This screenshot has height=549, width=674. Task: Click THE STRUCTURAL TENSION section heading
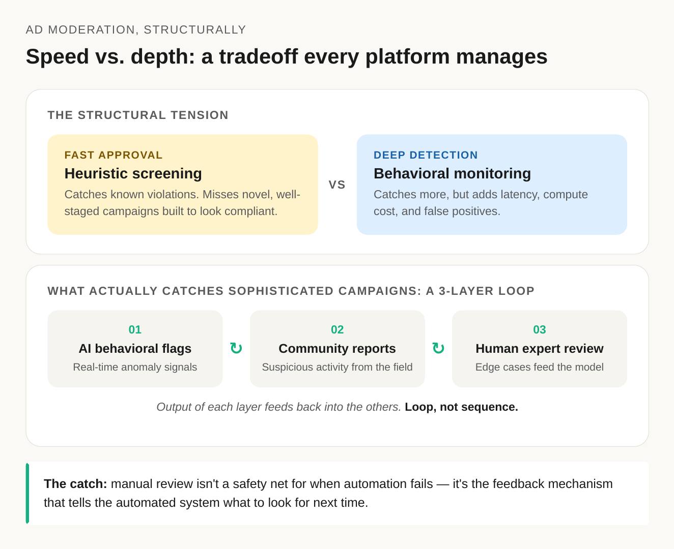pyautogui.click(x=138, y=115)
